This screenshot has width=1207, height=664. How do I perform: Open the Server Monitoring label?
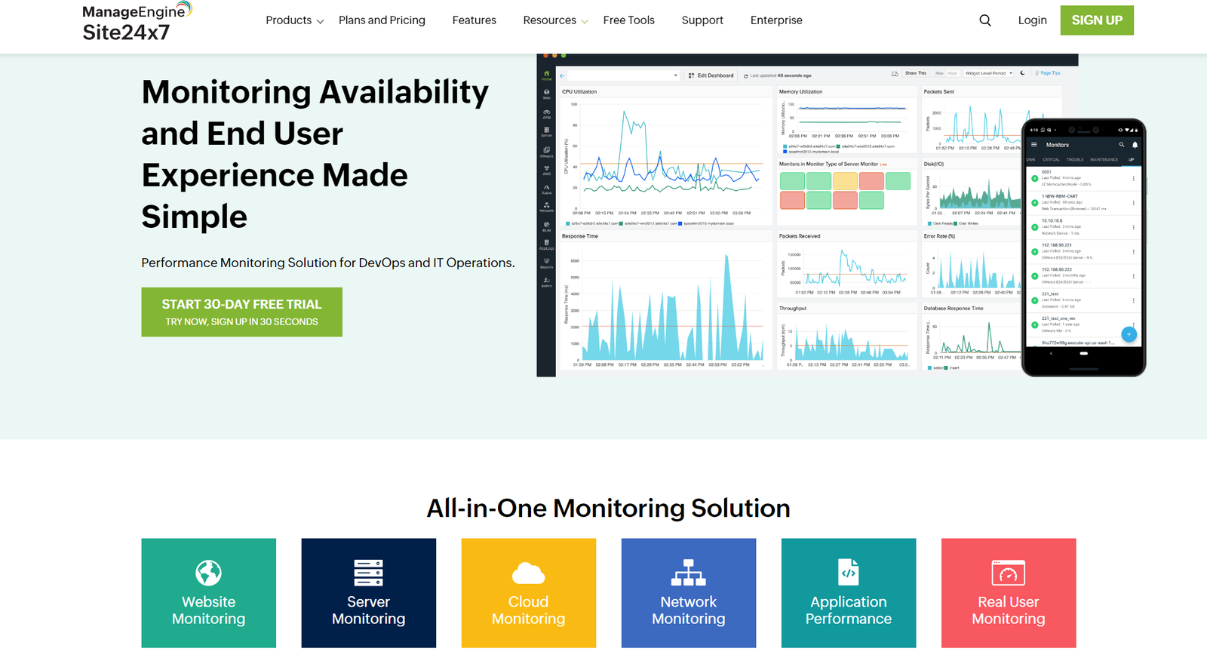368,610
